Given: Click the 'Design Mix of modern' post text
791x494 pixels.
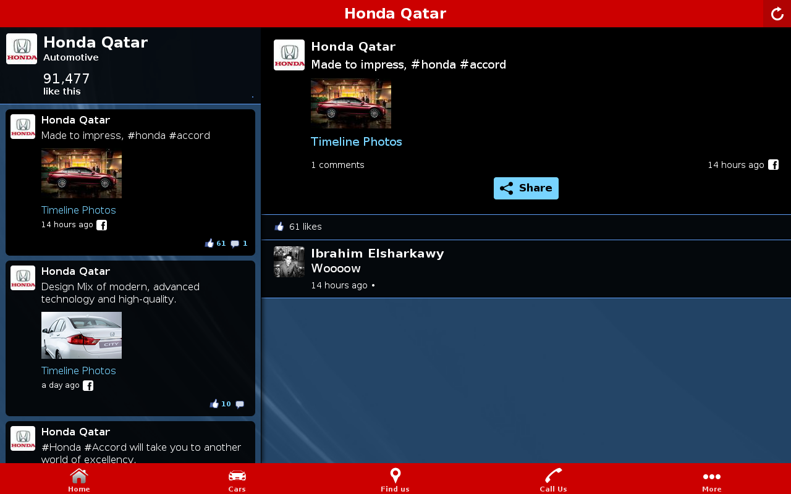Looking at the screenshot, I should 121,293.
